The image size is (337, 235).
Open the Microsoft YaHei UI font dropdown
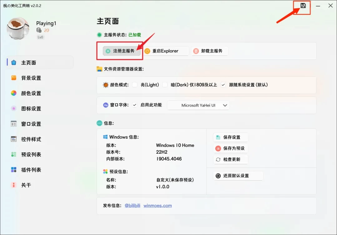point(198,105)
